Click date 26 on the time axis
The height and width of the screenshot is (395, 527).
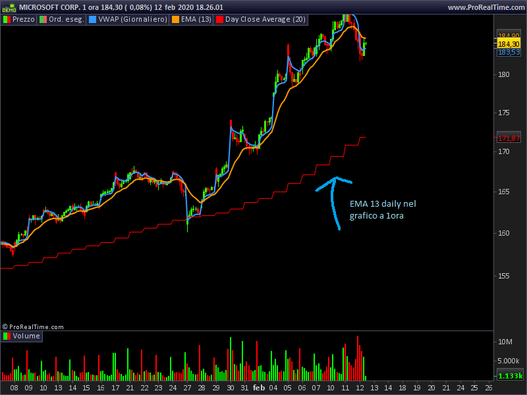coord(489,388)
